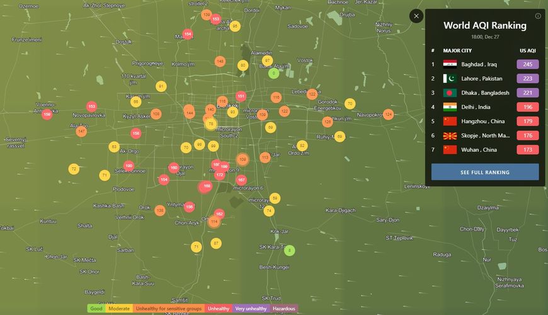Select Baghdad, Iraq in ranking list
The image size is (548, 315).
[x=479, y=64]
